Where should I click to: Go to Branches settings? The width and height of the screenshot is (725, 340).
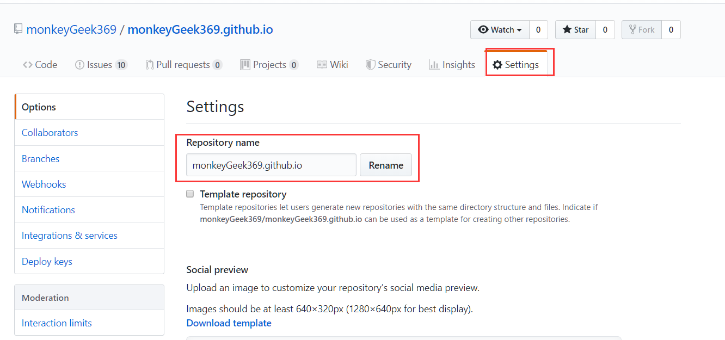tap(89, 159)
